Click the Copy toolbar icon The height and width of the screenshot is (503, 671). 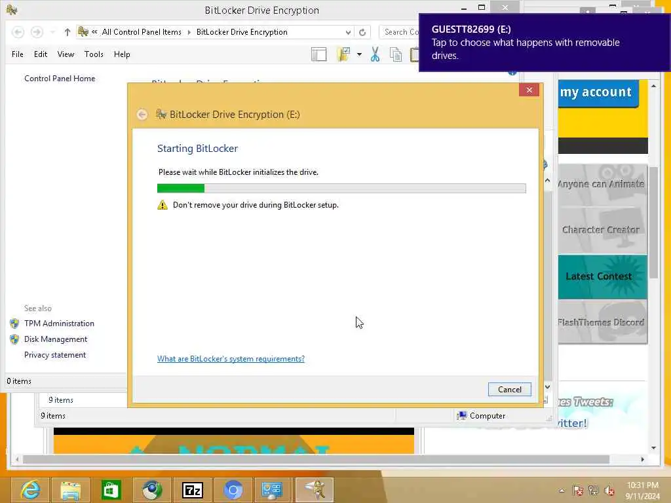pos(396,54)
